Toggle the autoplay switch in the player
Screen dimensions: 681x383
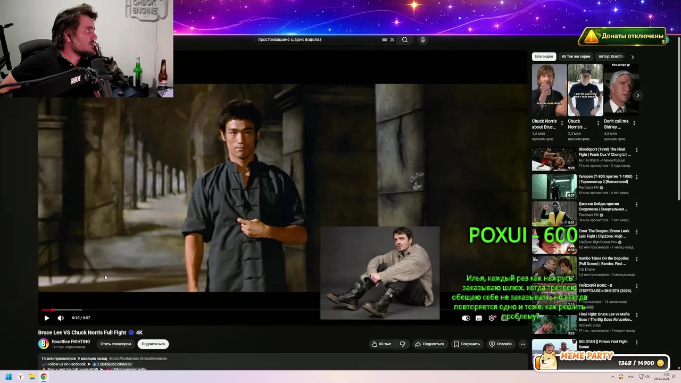[466, 318]
